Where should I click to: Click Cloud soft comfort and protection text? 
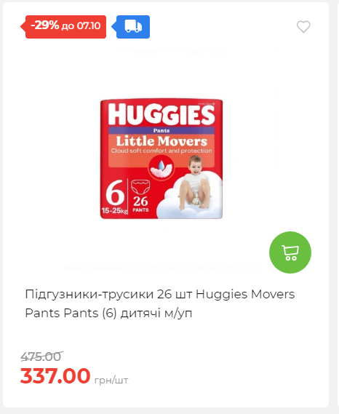[x=161, y=151]
